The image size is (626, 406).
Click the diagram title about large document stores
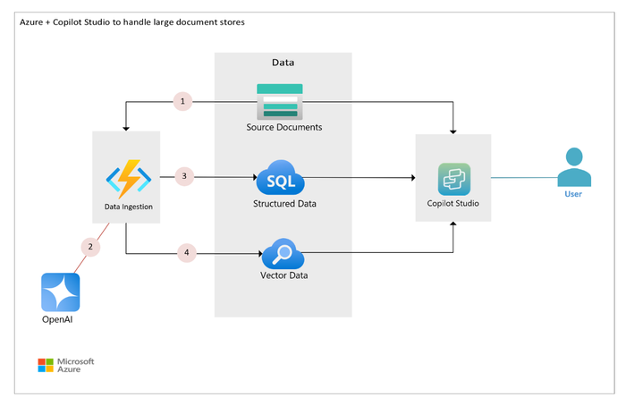pyautogui.click(x=132, y=22)
